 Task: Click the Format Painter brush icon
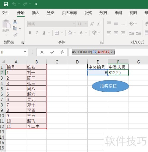coord(15,35)
